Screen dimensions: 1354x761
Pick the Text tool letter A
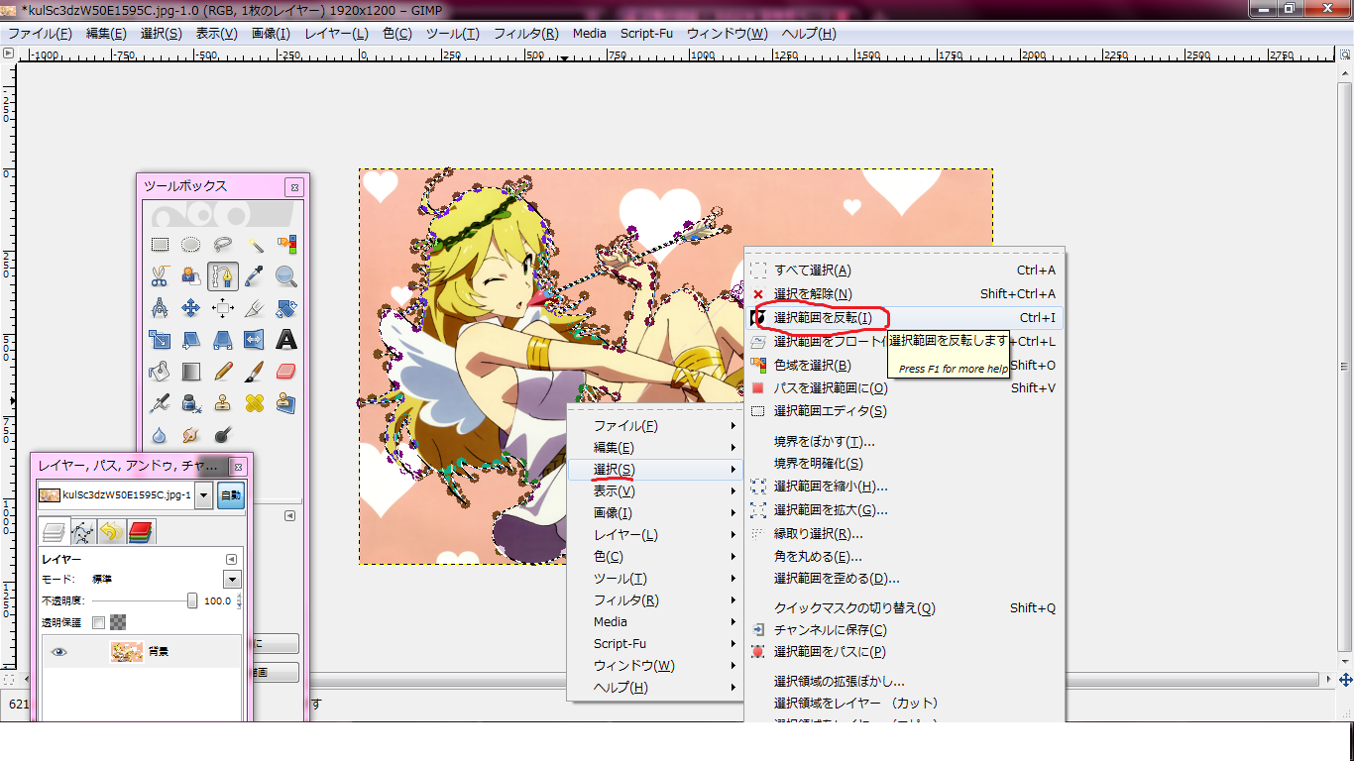pos(286,340)
